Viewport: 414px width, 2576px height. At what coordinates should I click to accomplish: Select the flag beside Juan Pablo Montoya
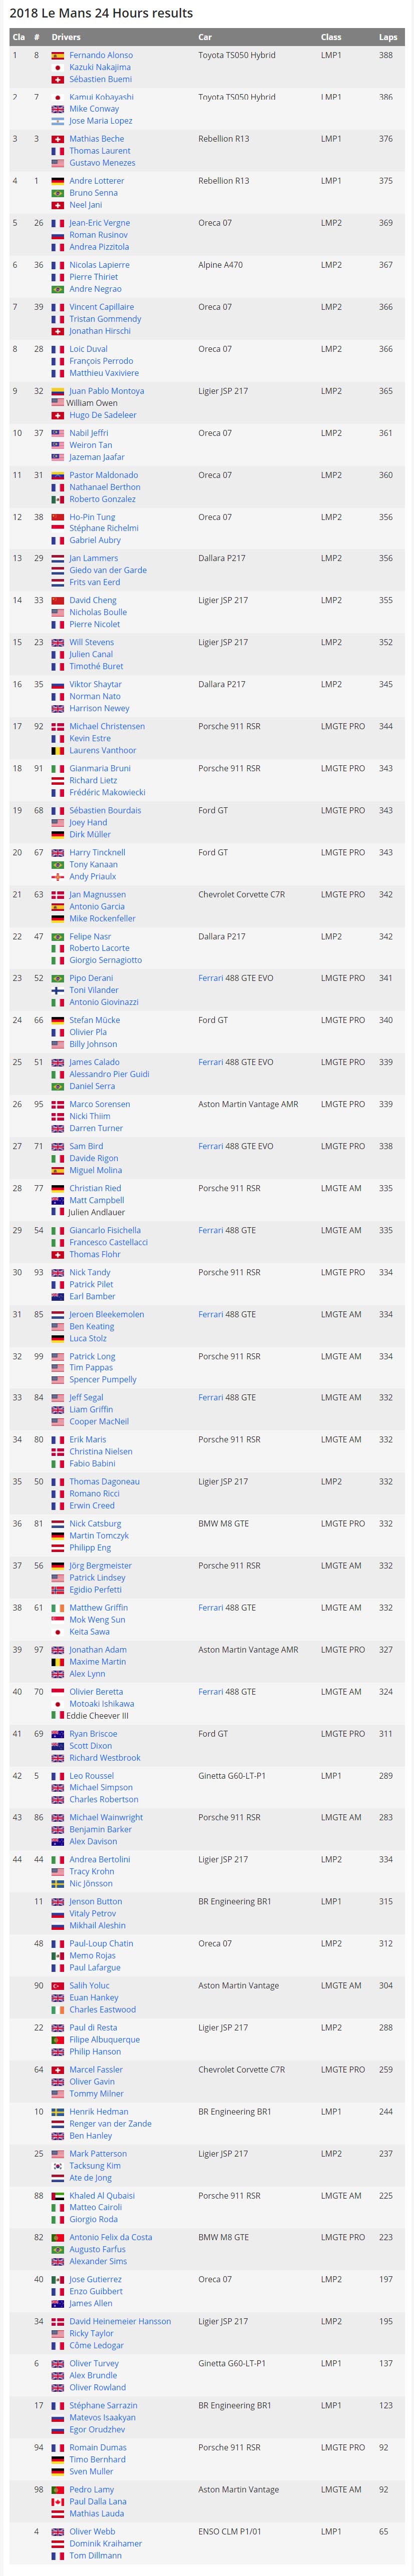[58, 391]
